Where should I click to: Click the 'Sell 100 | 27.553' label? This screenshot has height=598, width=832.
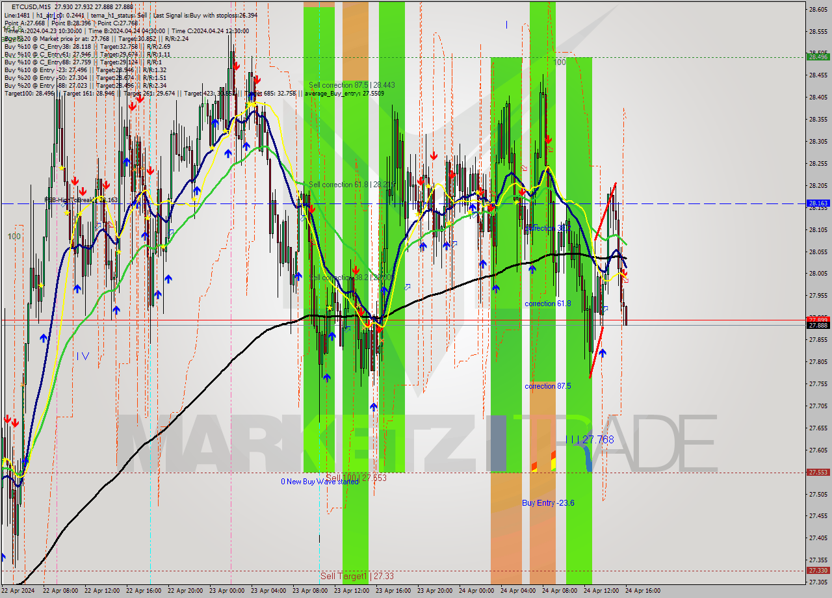[356, 477]
